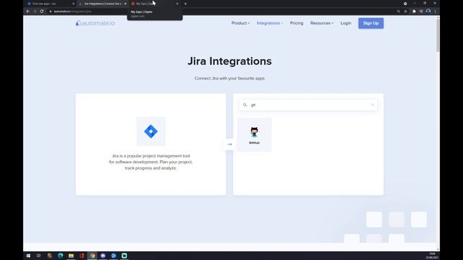The height and width of the screenshot is (260, 463).
Task: Click into the app search input field
Action: click(x=308, y=105)
